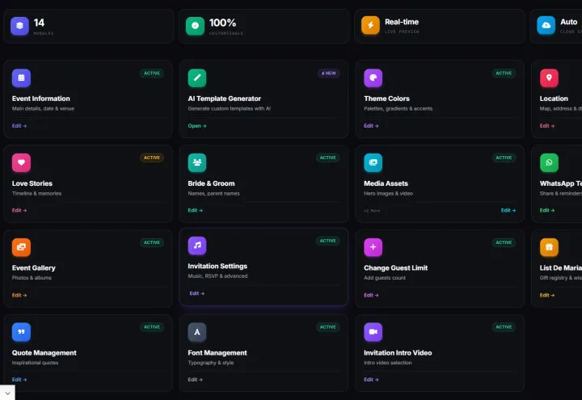The height and width of the screenshot is (400, 582).
Task: Open Edit link for Event Gallery
Action: point(19,296)
